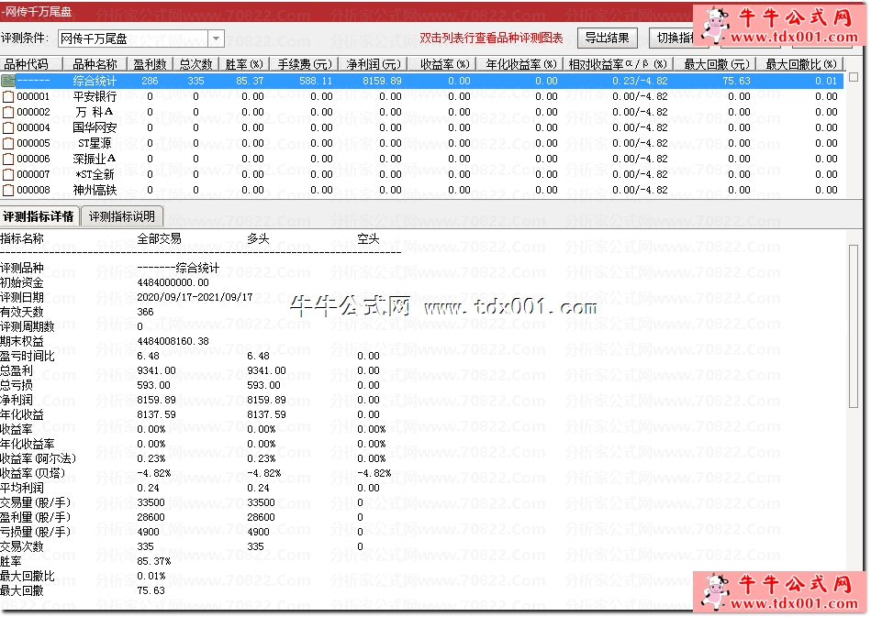Click the icon for row 000005
The width and height of the screenshot is (871, 617).
[x=7, y=143]
